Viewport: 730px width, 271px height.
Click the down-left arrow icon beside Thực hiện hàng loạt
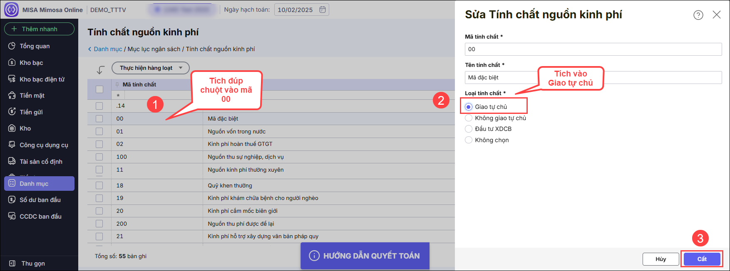coord(100,70)
